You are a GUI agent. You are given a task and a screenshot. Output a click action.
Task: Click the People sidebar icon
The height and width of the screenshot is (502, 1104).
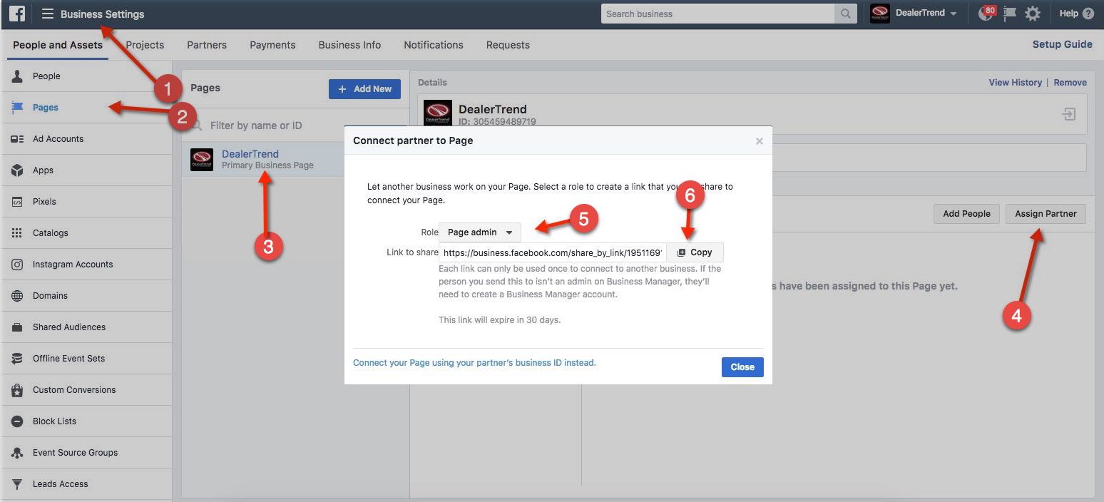(17, 76)
